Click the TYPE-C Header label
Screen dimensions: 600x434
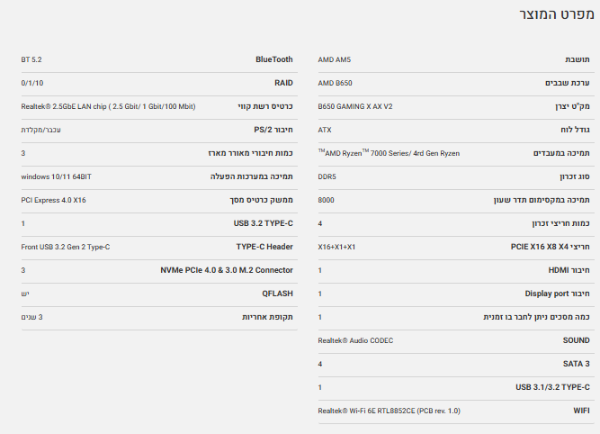point(264,246)
